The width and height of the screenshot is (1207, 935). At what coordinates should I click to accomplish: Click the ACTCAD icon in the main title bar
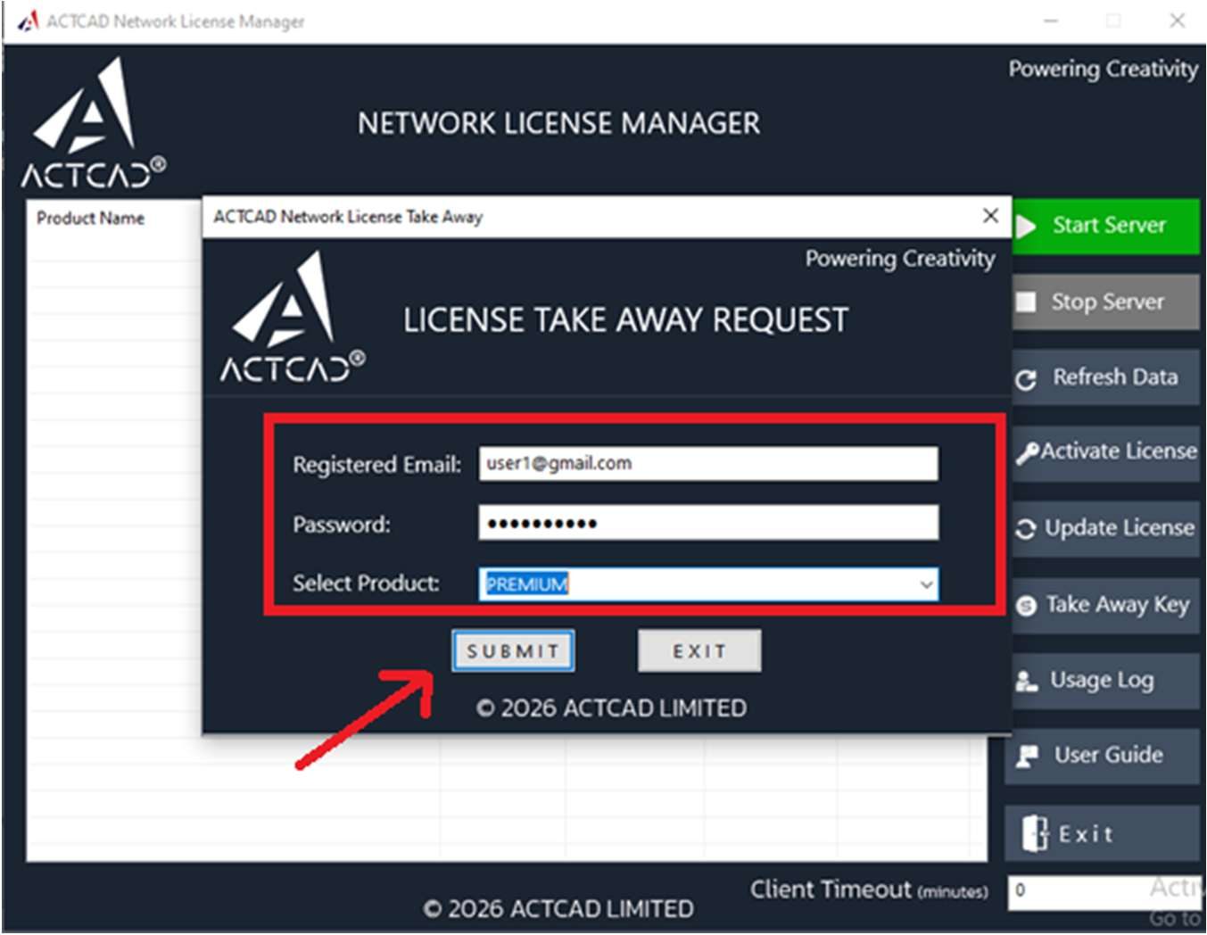pyautogui.click(x=28, y=20)
